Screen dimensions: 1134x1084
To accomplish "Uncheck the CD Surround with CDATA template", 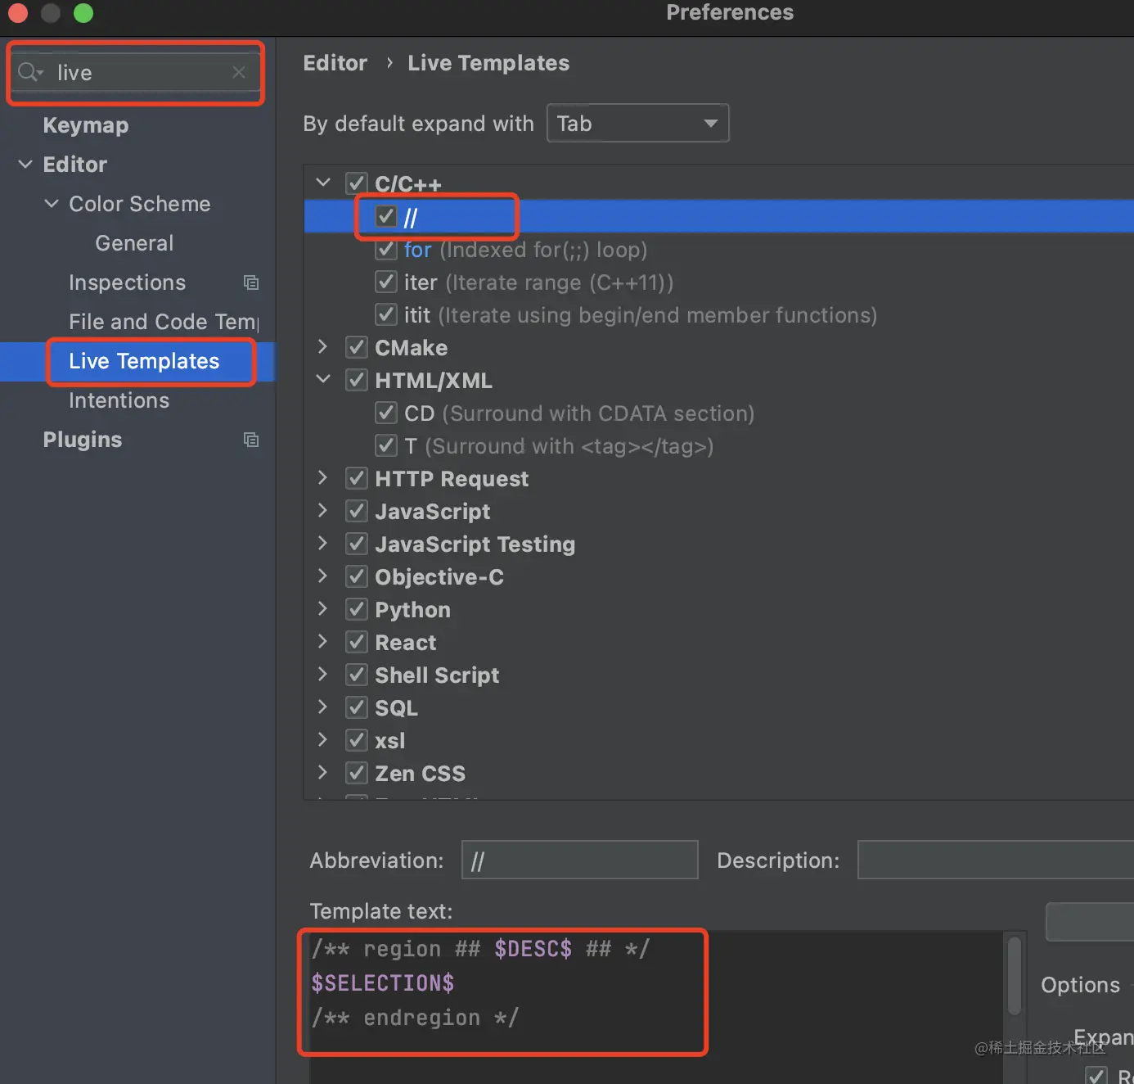I will coord(385,413).
